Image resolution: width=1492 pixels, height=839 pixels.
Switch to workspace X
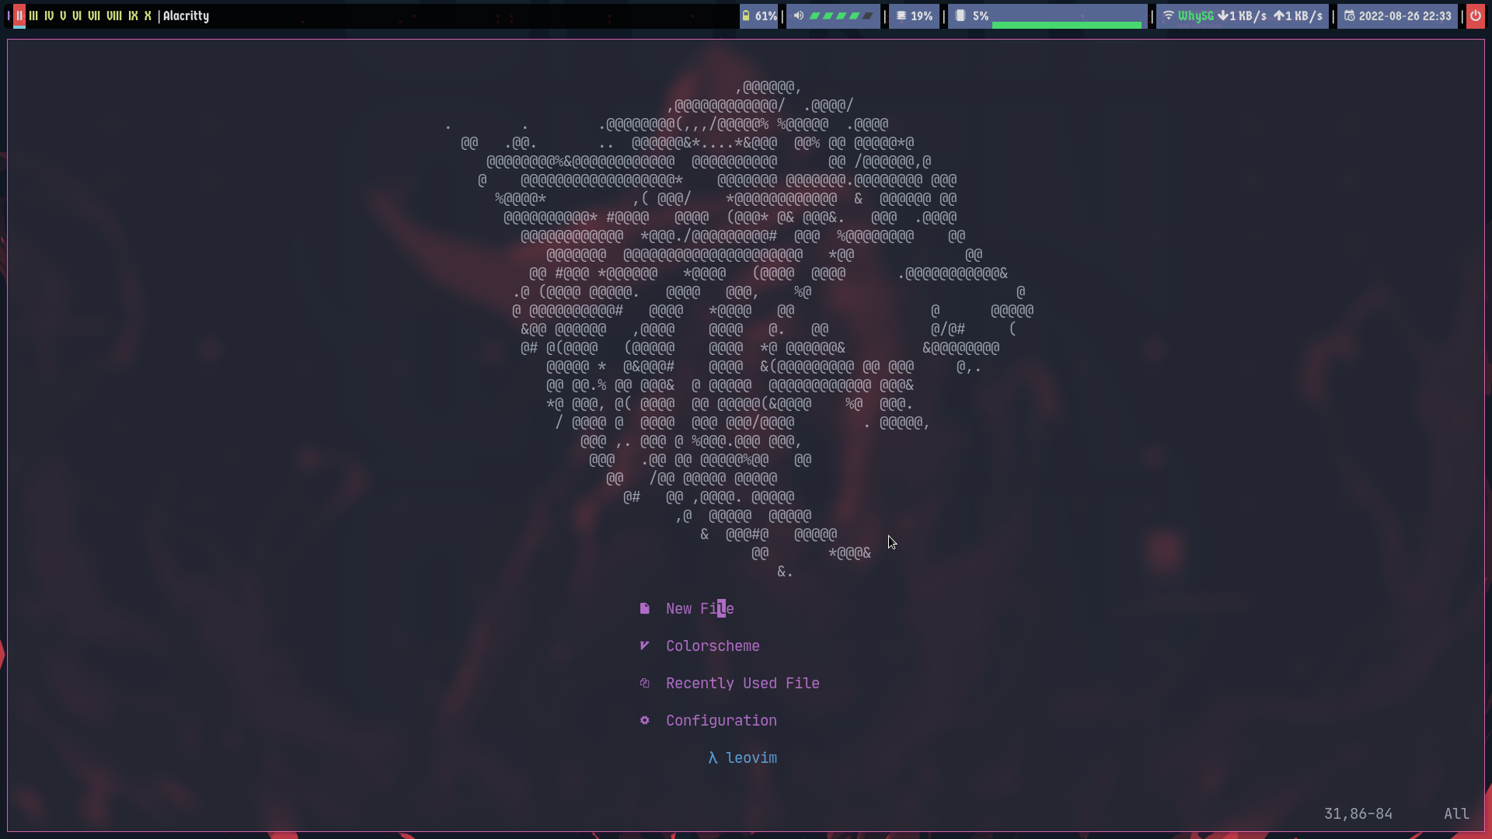(x=148, y=16)
